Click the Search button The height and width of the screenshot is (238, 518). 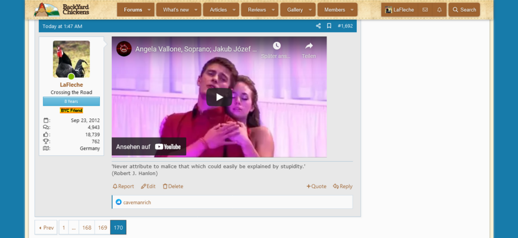point(464,10)
